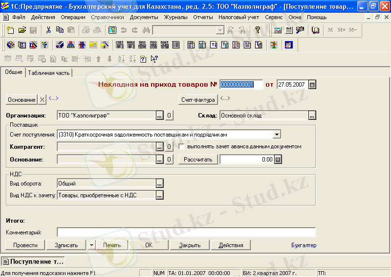Expand the 'Счет поступления' dropdown list
391x277 pixels.
[x=277, y=134]
